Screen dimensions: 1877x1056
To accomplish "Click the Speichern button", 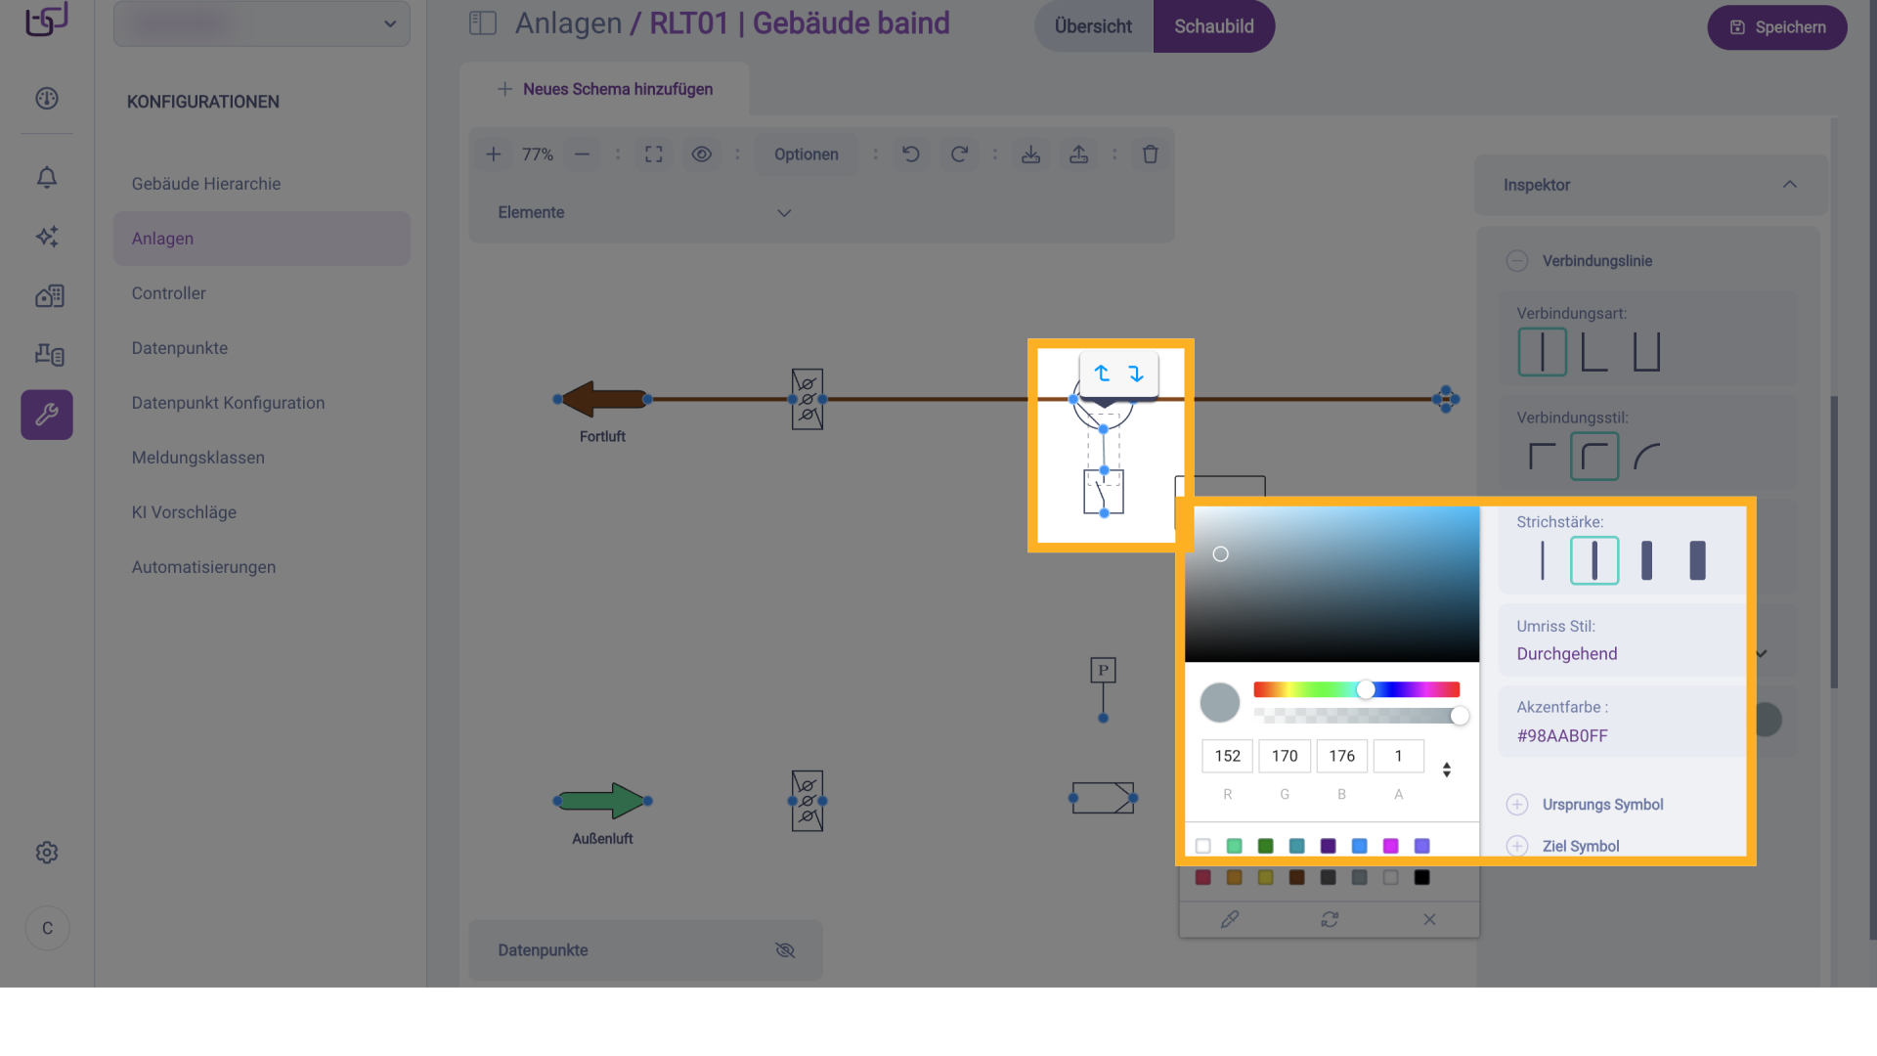I will [1776, 27].
